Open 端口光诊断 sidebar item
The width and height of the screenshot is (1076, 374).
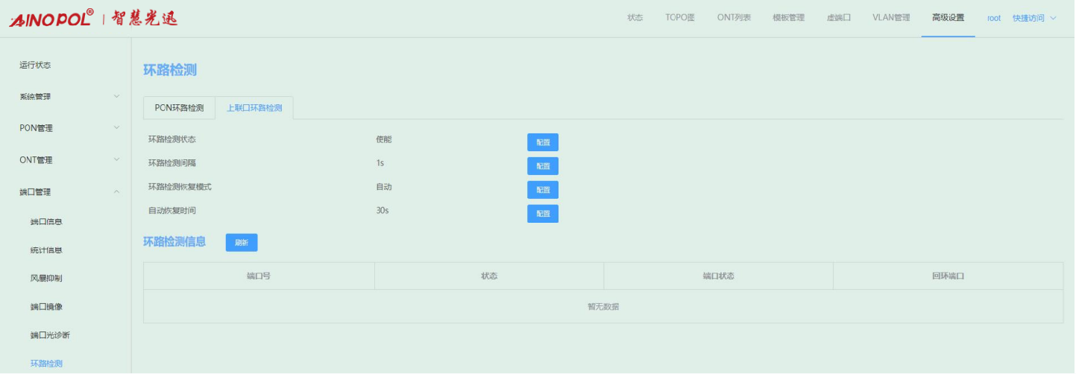point(50,335)
